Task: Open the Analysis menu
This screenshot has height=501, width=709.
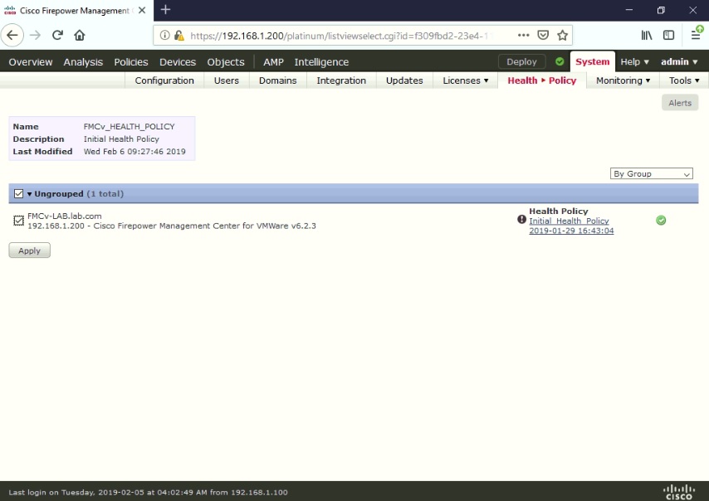Action: [83, 62]
